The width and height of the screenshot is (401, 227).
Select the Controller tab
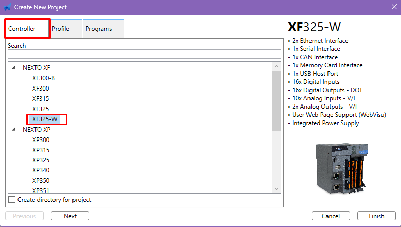(22, 29)
